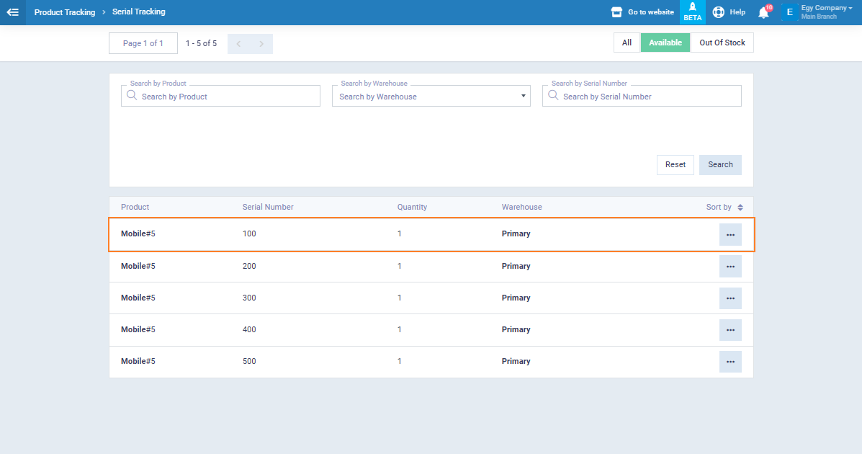
Task: Select the All filter tab
Action: point(627,43)
